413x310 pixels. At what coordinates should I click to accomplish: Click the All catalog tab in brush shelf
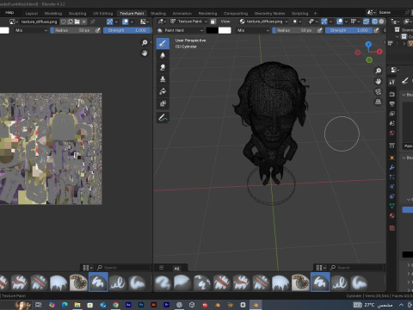176,268
